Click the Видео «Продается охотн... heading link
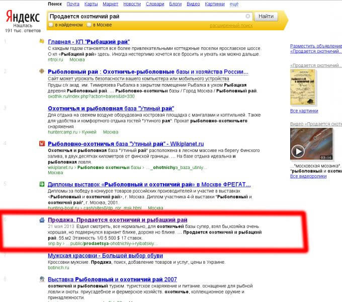The image size is (342, 302). (316, 124)
